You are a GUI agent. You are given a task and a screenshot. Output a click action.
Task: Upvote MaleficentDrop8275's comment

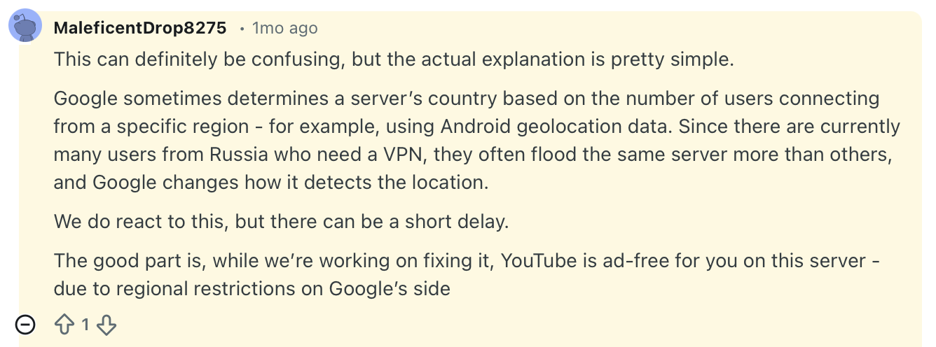(x=64, y=325)
